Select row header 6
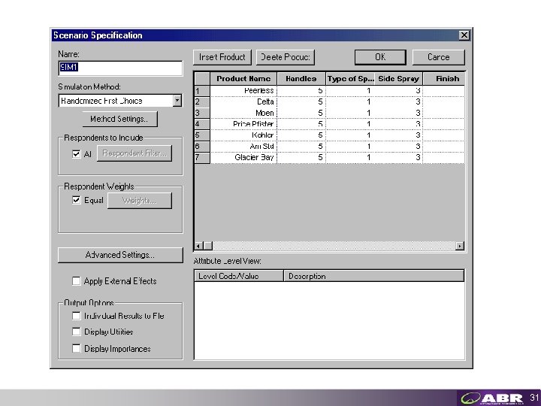The image size is (541, 406). click(x=202, y=147)
